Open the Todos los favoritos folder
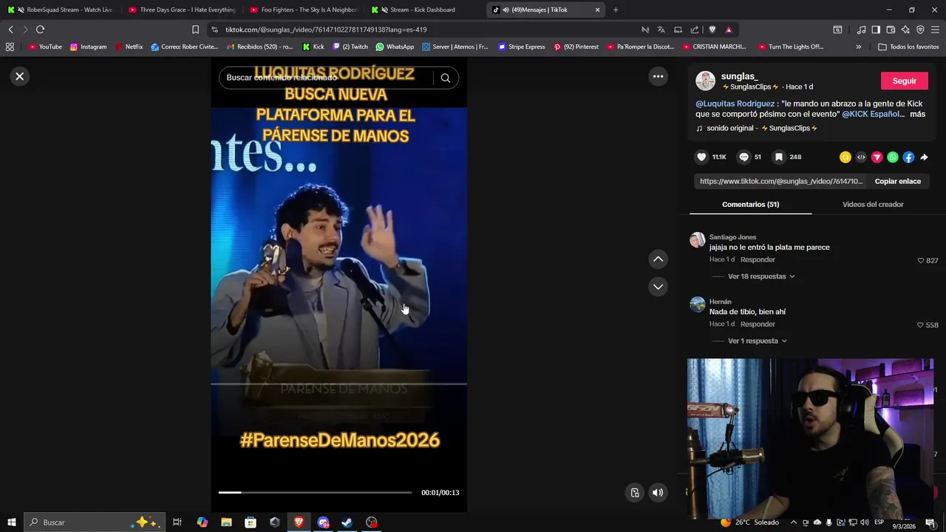Viewport: 946px width, 532px height. click(908, 47)
